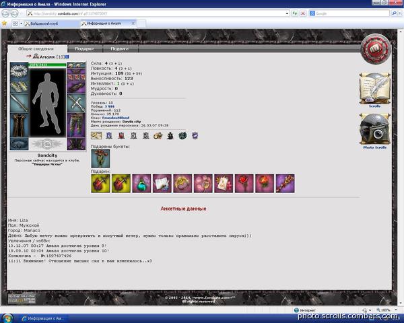
Task: Click the grey character silhouette image
Action: tap(47, 103)
